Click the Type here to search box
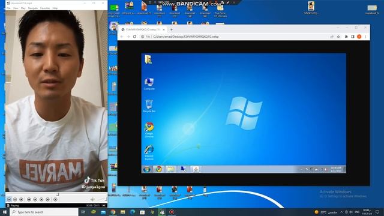384x216 pixels. point(44,212)
